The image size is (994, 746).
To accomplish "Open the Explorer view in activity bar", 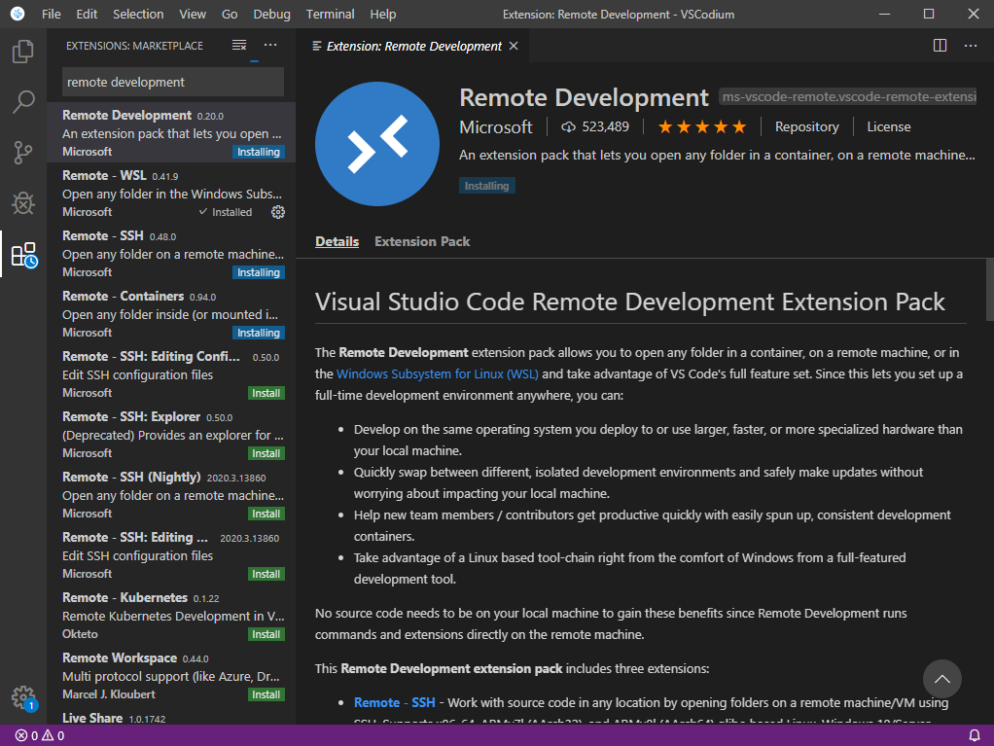I will point(23,52).
